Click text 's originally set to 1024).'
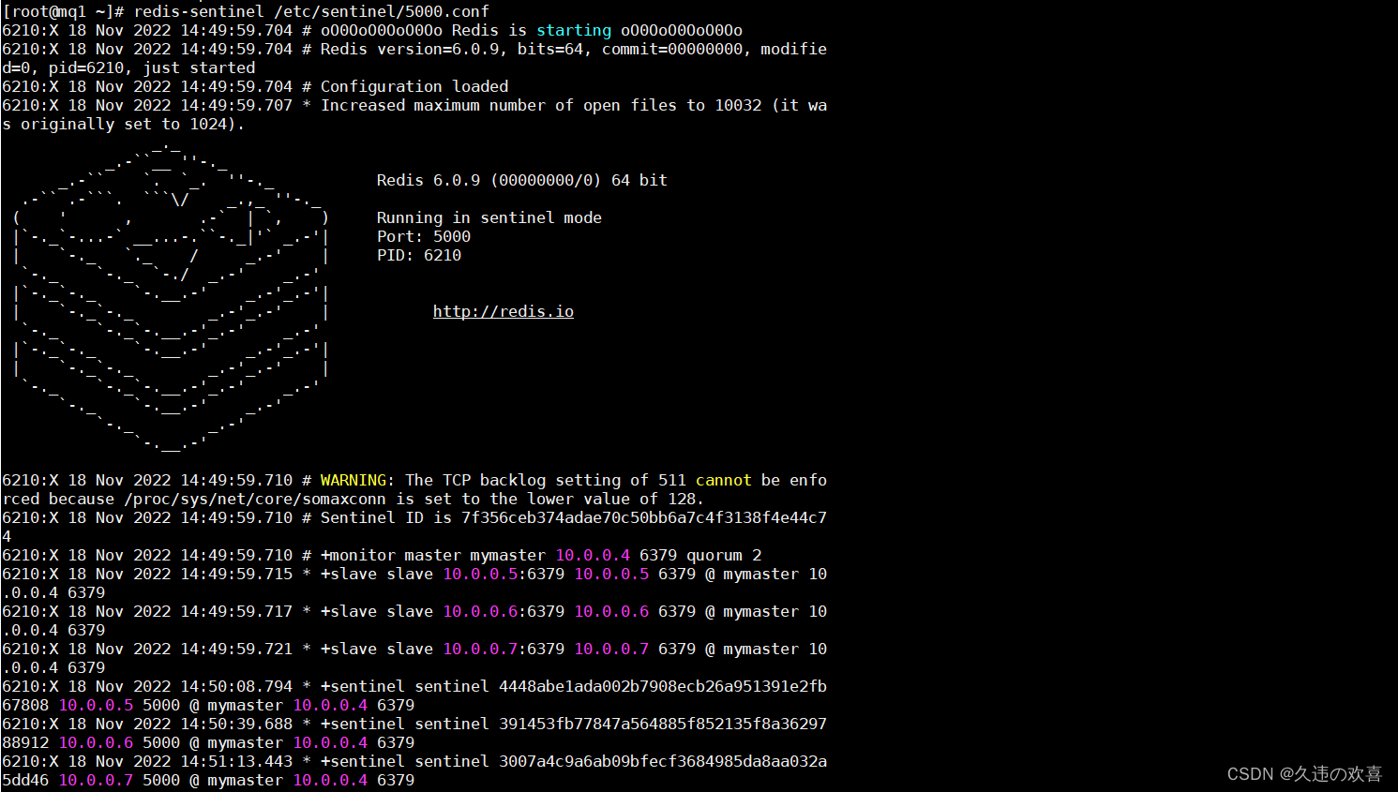Screen dimensions: 1398x792 click(124, 124)
